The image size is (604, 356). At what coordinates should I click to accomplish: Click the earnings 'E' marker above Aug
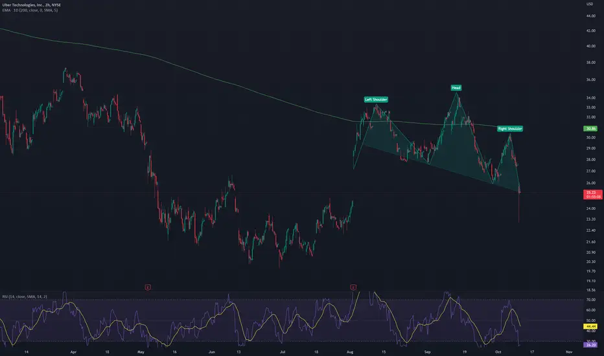click(x=353, y=287)
